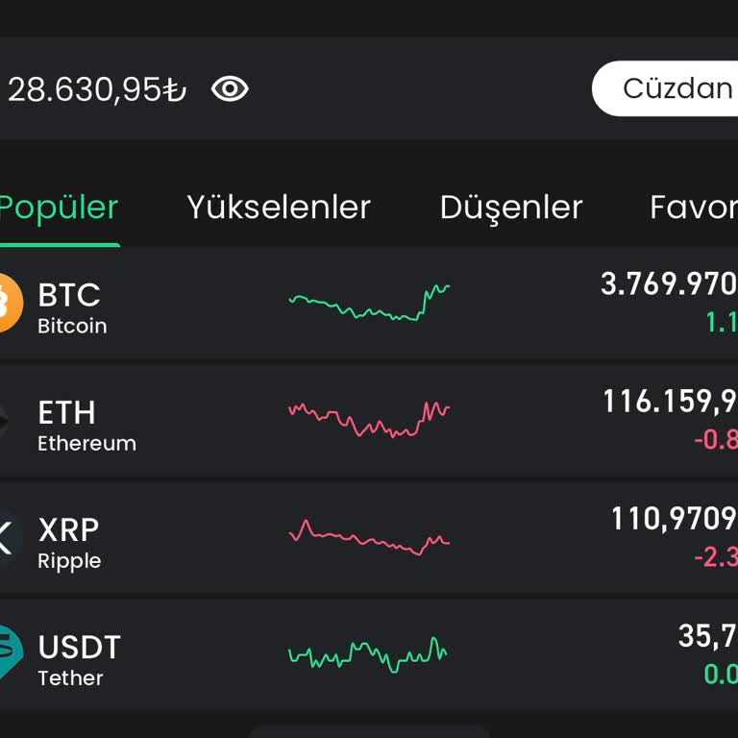Click the XRP Ripple coin icon
This screenshot has height=738, width=738.
6,540
